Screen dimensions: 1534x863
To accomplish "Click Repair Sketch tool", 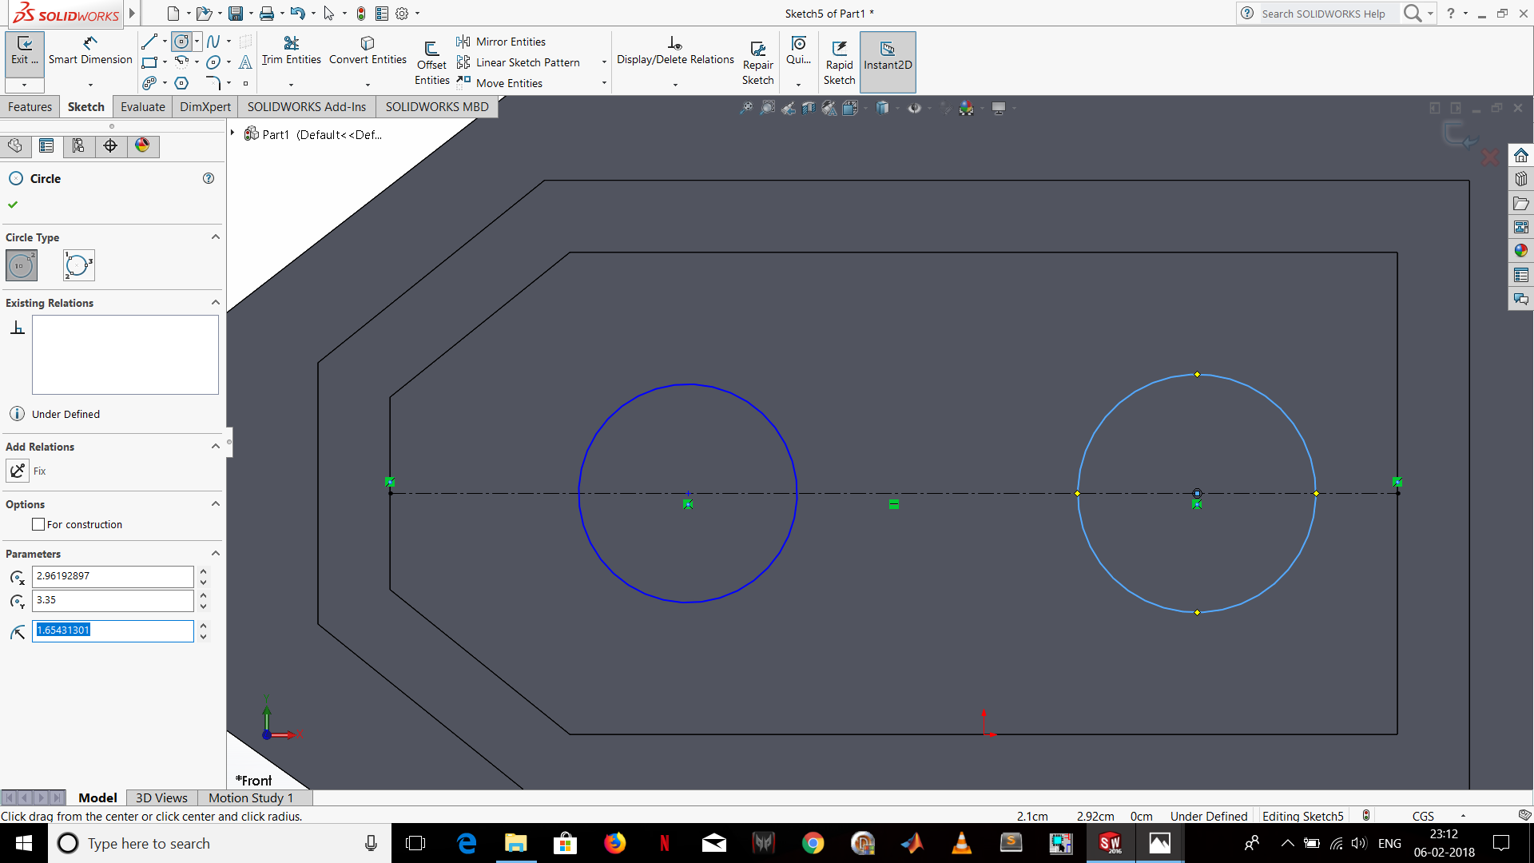I will pos(757,62).
